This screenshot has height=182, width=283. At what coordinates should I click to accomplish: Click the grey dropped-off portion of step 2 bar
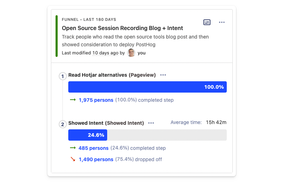[167, 135]
